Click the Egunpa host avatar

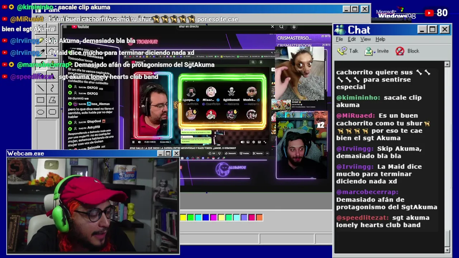click(x=191, y=91)
